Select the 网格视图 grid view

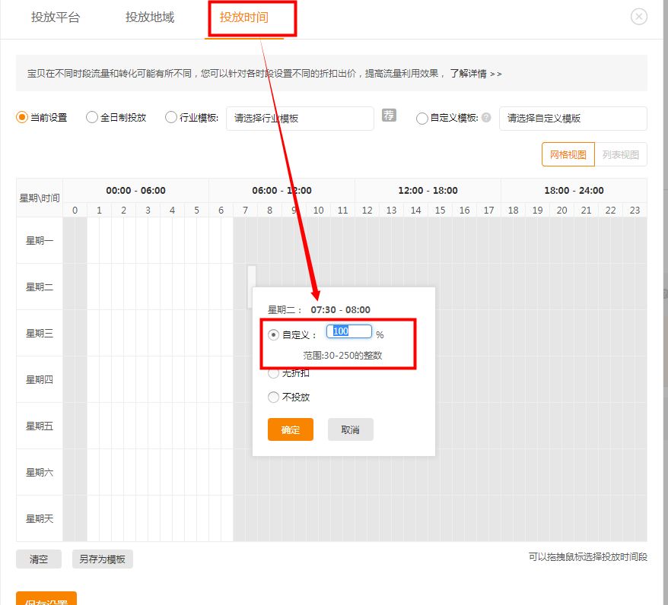pos(568,154)
